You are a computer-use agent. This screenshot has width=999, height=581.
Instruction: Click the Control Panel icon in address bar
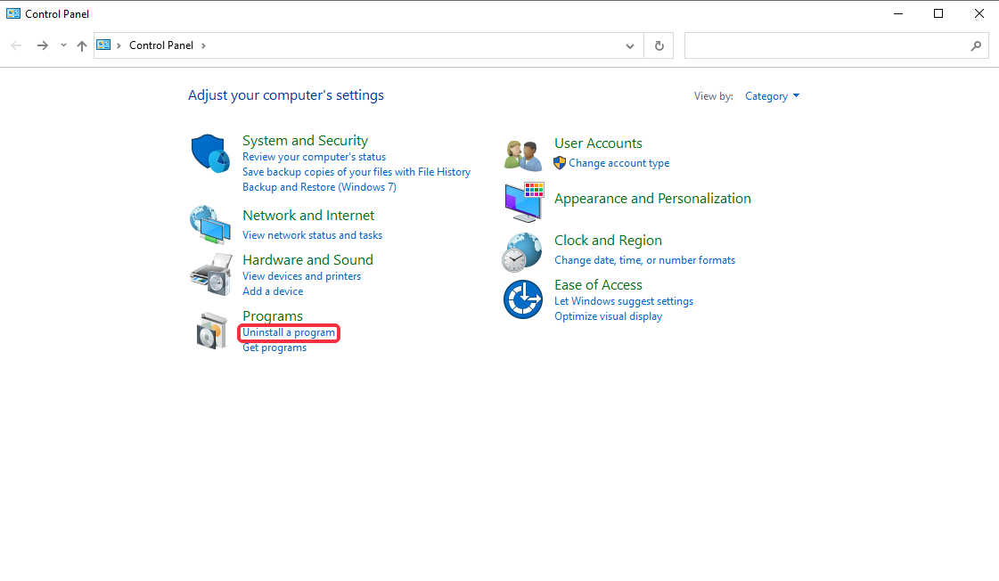(x=103, y=45)
